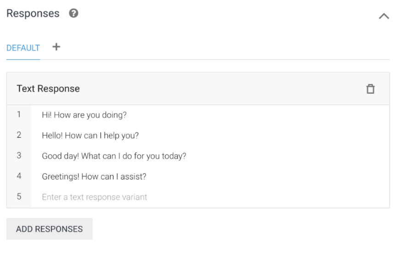Delete the Text Response card via the trash icon
The height and width of the screenshot is (259, 400).
[x=370, y=89]
